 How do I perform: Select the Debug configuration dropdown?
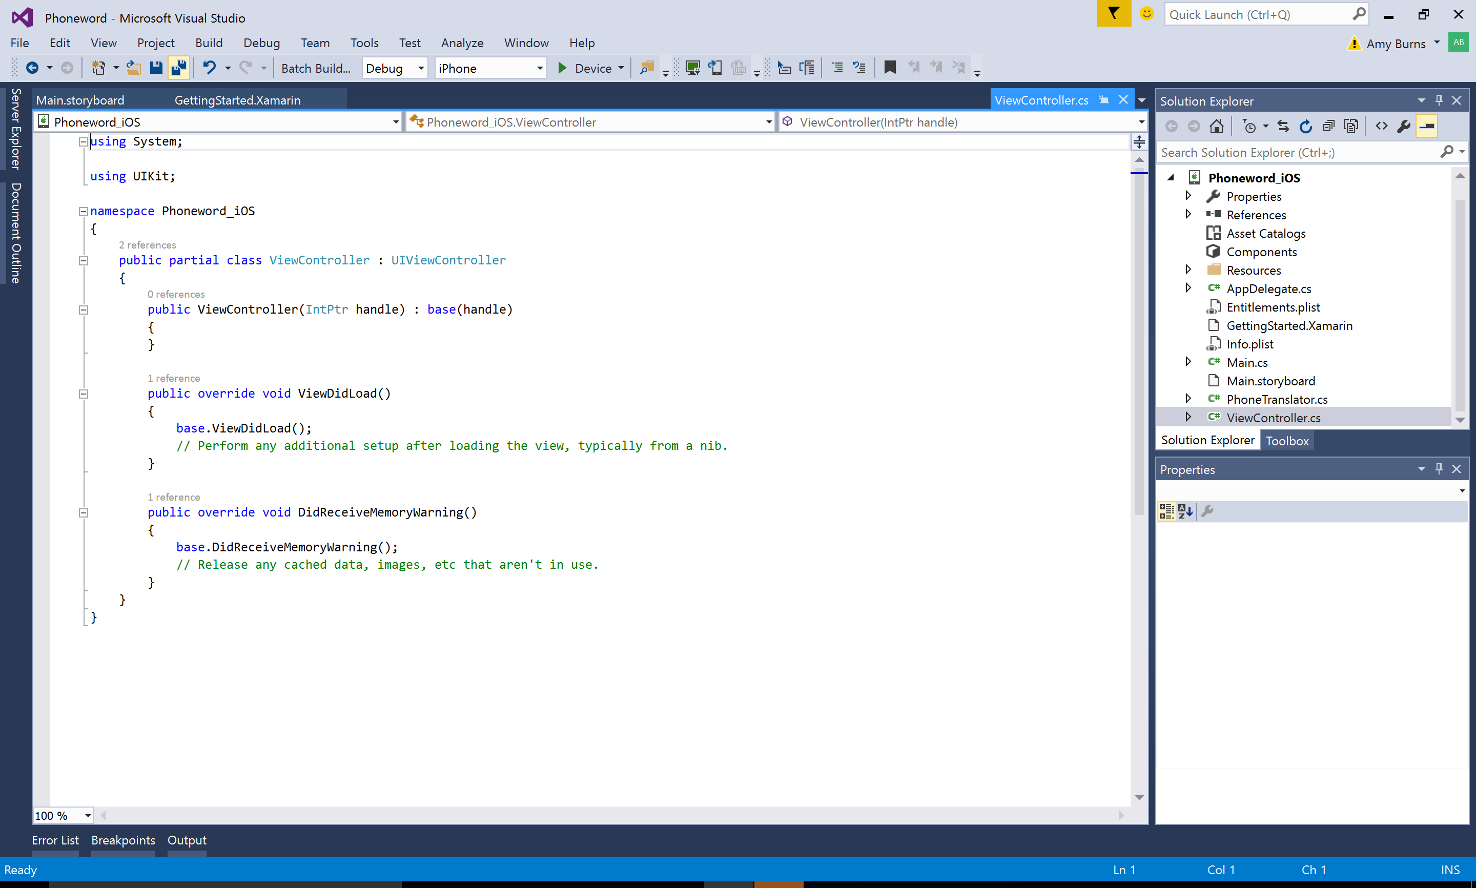pos(395,68)
